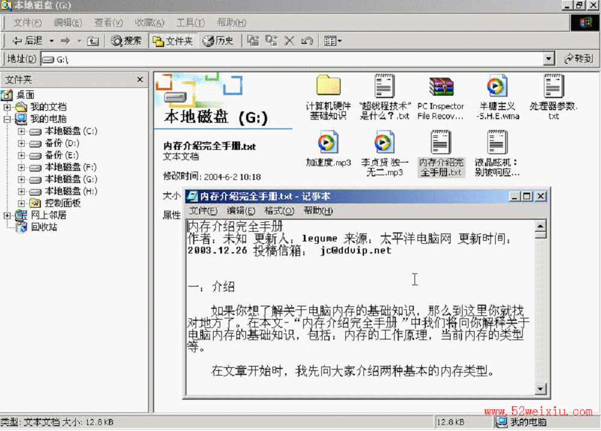This screenshot has height=431, width=601.
Task: Click the Windows logo throbber icon
Action: (585, 23)
